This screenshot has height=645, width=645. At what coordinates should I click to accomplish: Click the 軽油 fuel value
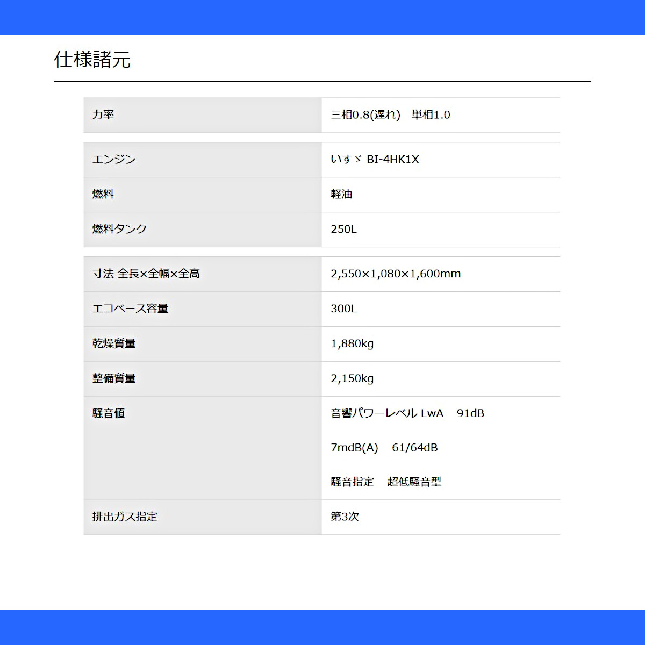341,194
